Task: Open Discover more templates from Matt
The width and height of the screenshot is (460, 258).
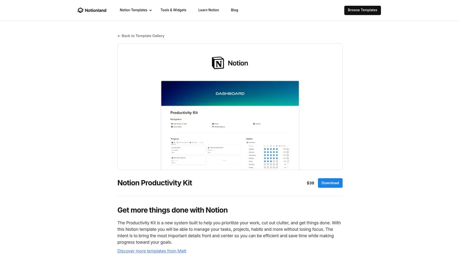Action: (151, 251)
